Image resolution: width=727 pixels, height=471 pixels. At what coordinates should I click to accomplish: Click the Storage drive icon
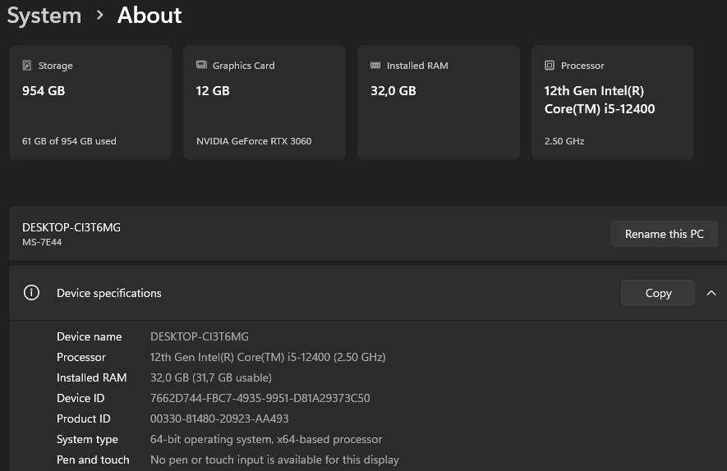pyautogui.click(x=27, y=66)
